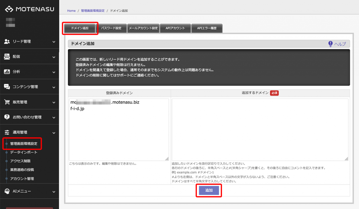Collapse the 運用管理 menu chevron
Screen dimensions: 359x209
[54, 133]
